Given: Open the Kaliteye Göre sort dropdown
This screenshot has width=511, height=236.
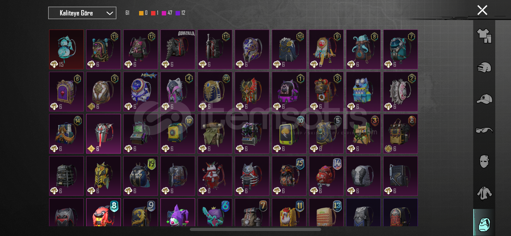Looking at the screenshot, I should tap(82, 13).
